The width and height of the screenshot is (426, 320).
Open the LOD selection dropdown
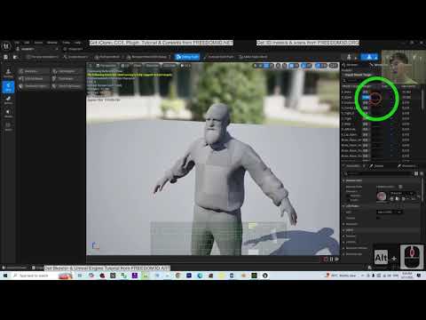click(x=389, y=212)
